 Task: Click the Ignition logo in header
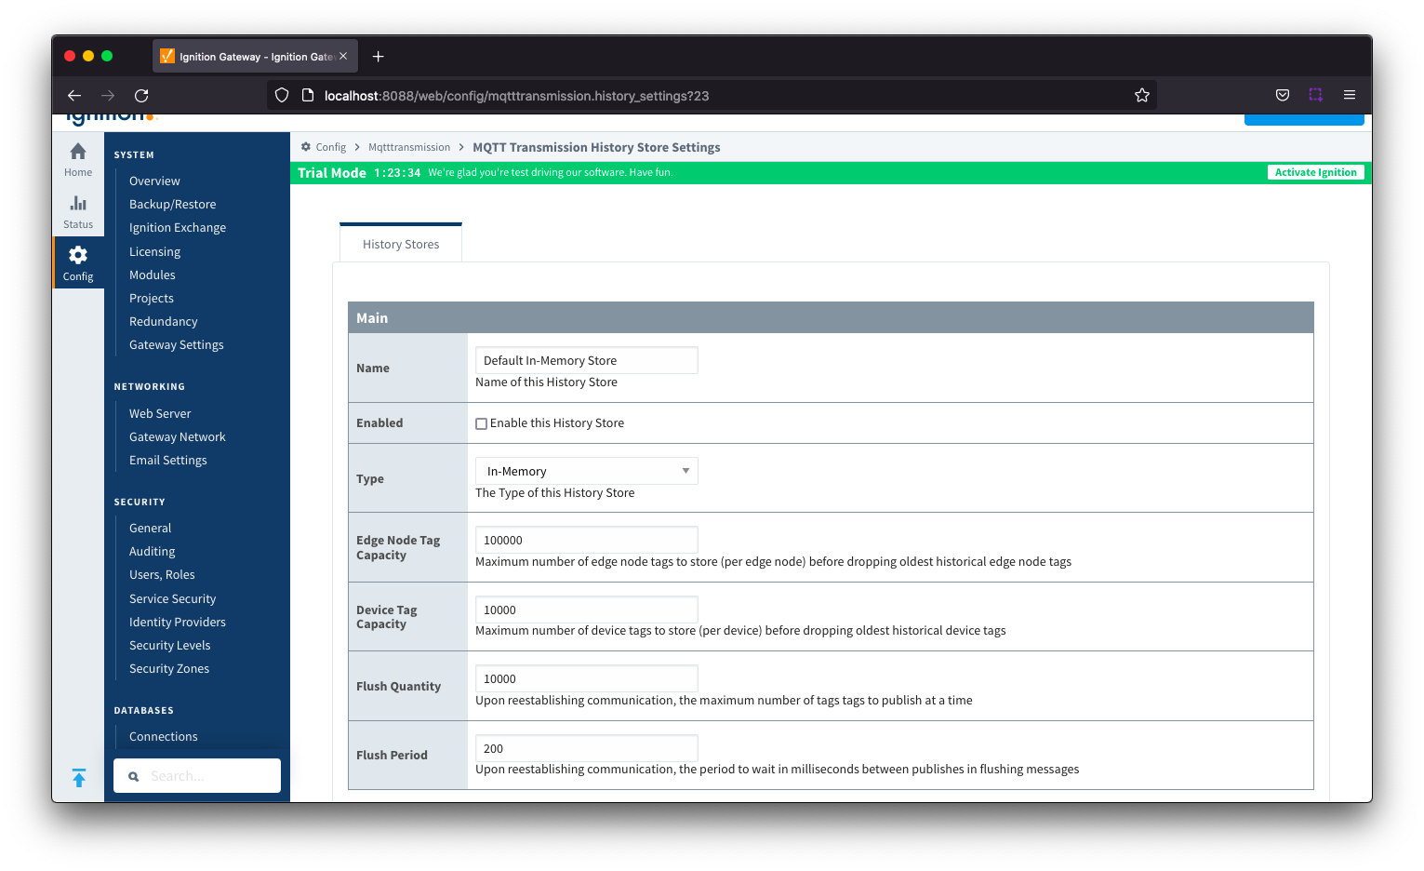pyautogui.click(x=112, y=119)
